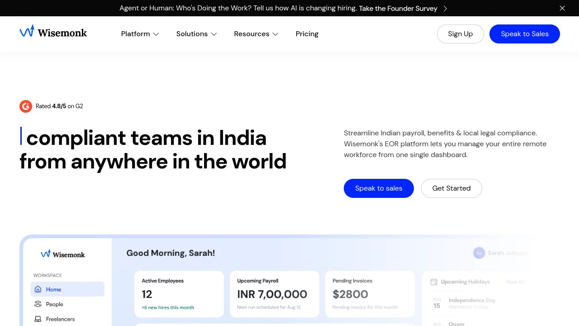The image size is (579, 326).
Task: Open the Take the Founder Survey link
Action: click(x=398, y=8)
